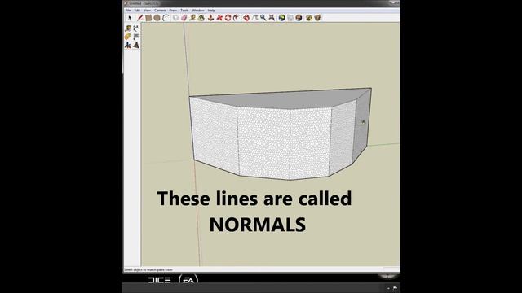
Task: Select the Text label tool in left toolbar
Action: (136, 37)
